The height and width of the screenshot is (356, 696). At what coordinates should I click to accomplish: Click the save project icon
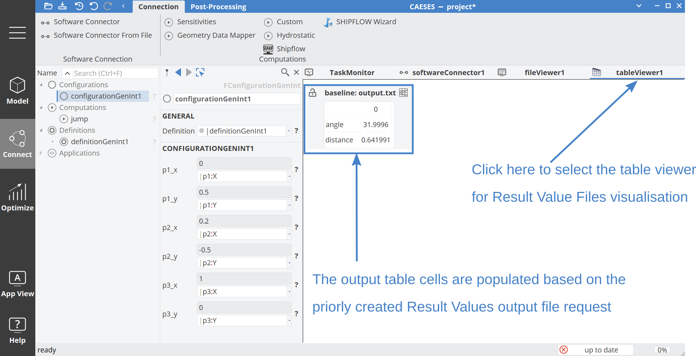[x=62, y=6]
